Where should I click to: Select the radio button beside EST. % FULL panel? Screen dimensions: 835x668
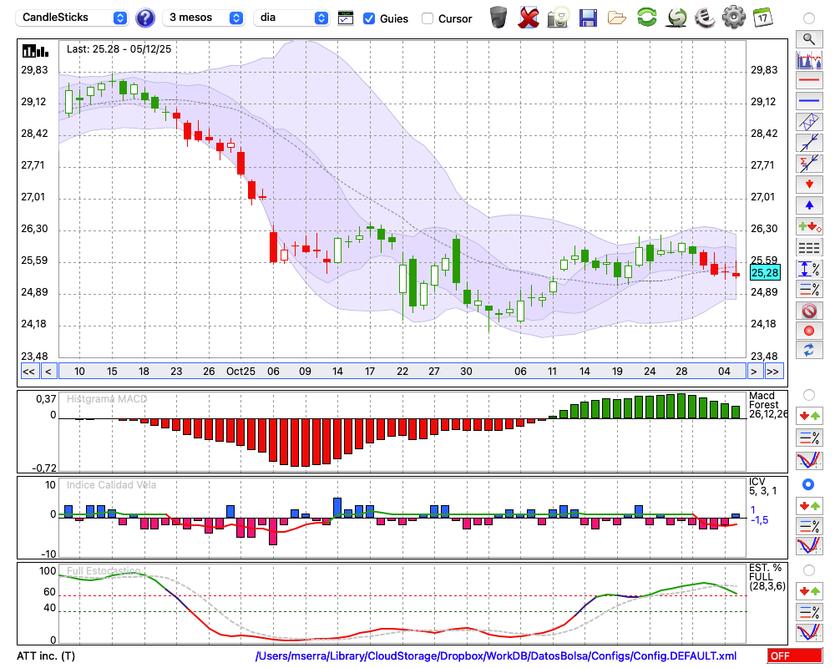[x=808, y=570]
